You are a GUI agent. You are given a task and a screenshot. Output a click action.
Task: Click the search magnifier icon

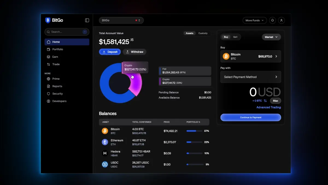[48, 32]
